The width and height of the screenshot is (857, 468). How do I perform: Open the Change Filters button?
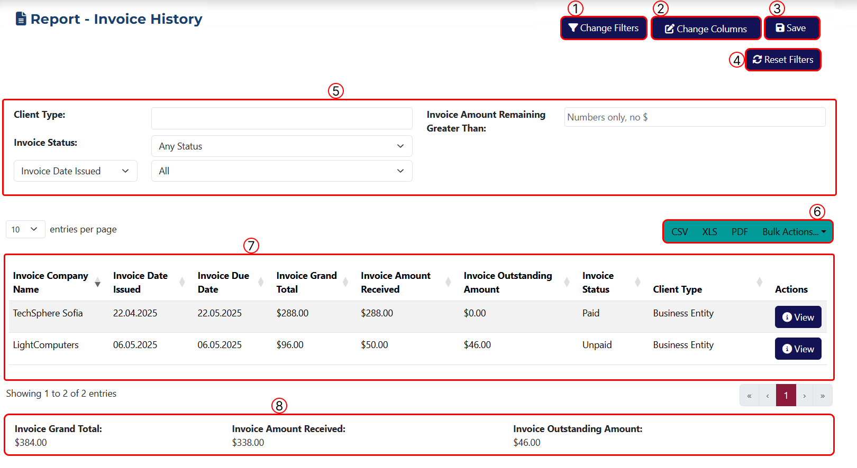click(x=604, y=28)
